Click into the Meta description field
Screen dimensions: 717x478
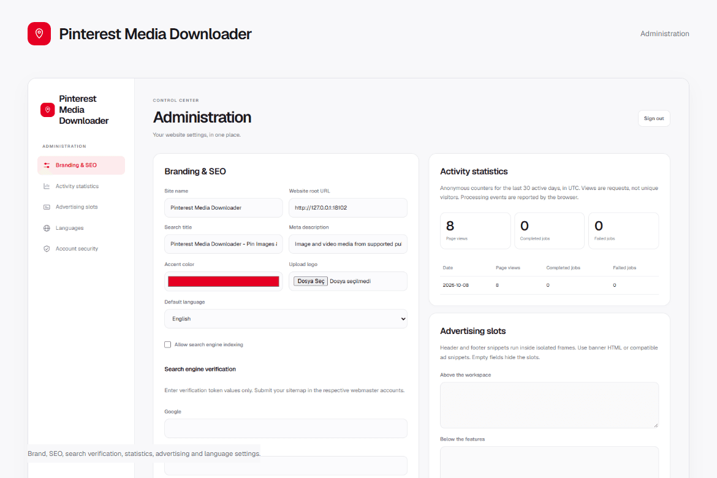348,244
